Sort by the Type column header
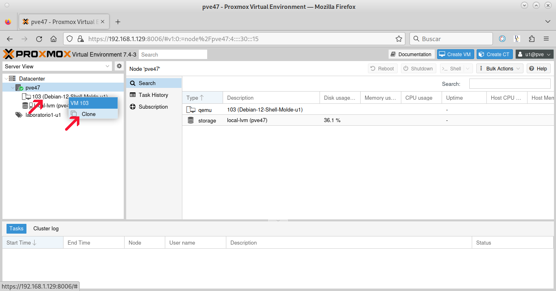The image size is (556, 291). click(x=202, y=98)
